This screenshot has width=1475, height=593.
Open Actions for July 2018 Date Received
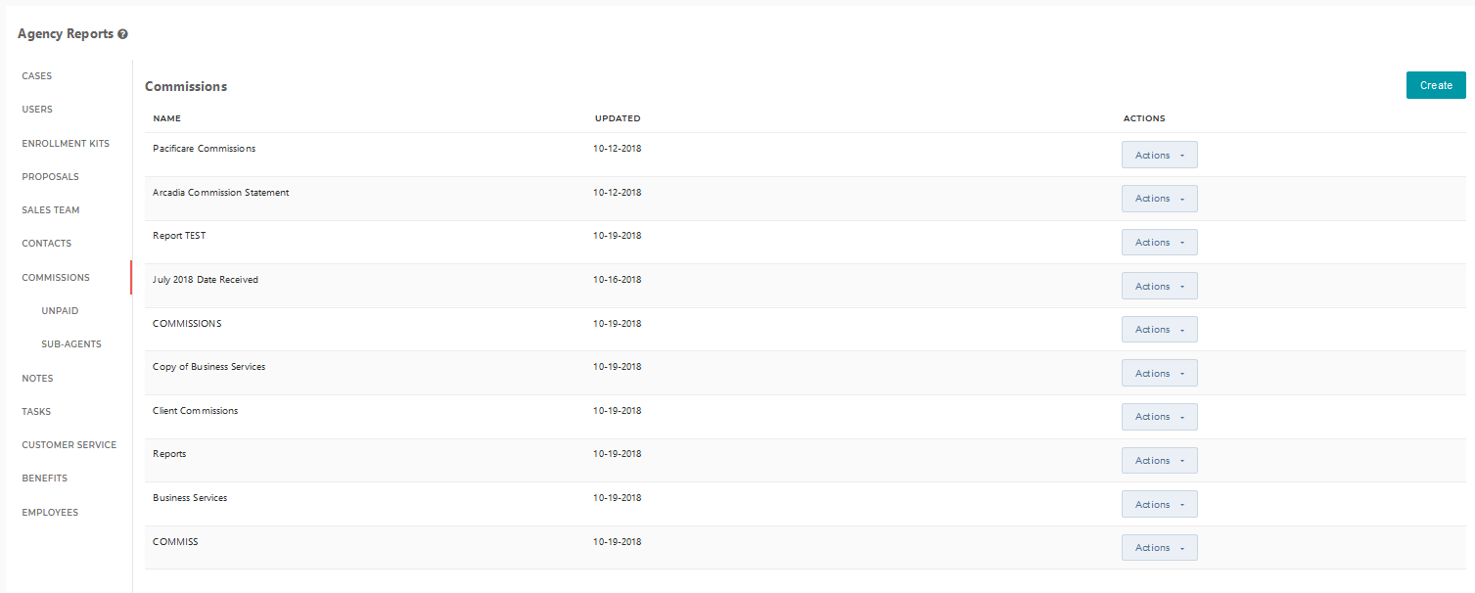click(1159, 286)
